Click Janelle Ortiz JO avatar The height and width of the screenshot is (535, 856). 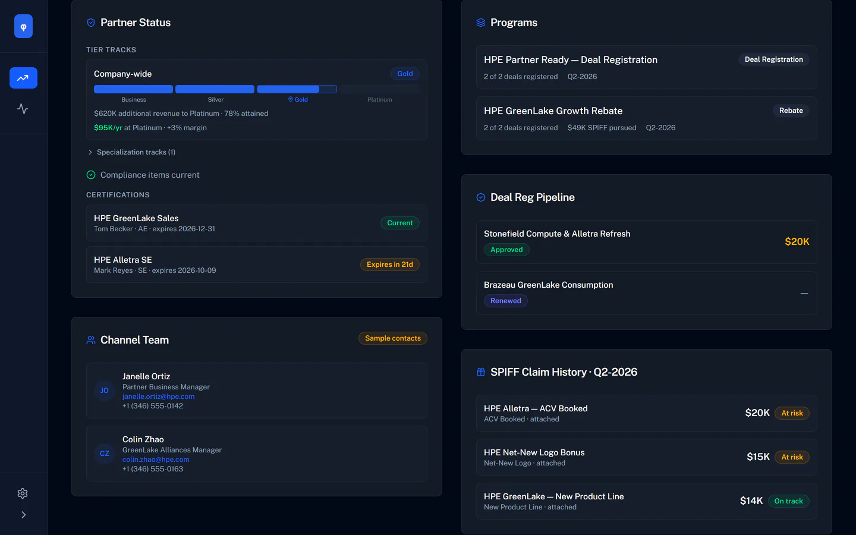105,391
